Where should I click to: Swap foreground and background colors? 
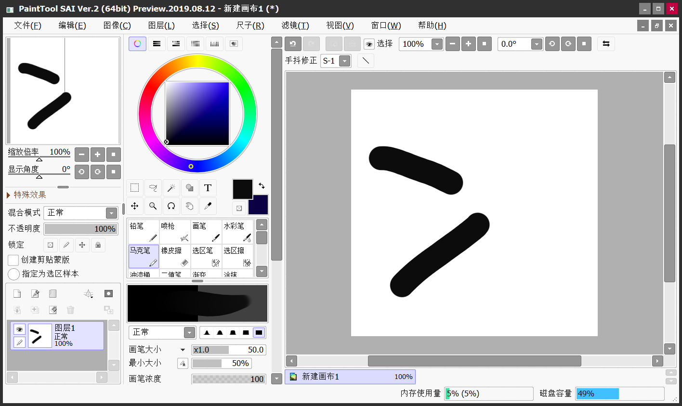point(262,185)
